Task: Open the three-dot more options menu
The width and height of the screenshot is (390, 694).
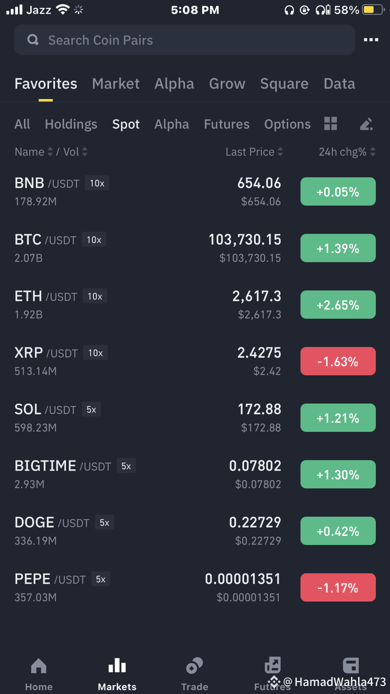Action: [x=371, y=40]
